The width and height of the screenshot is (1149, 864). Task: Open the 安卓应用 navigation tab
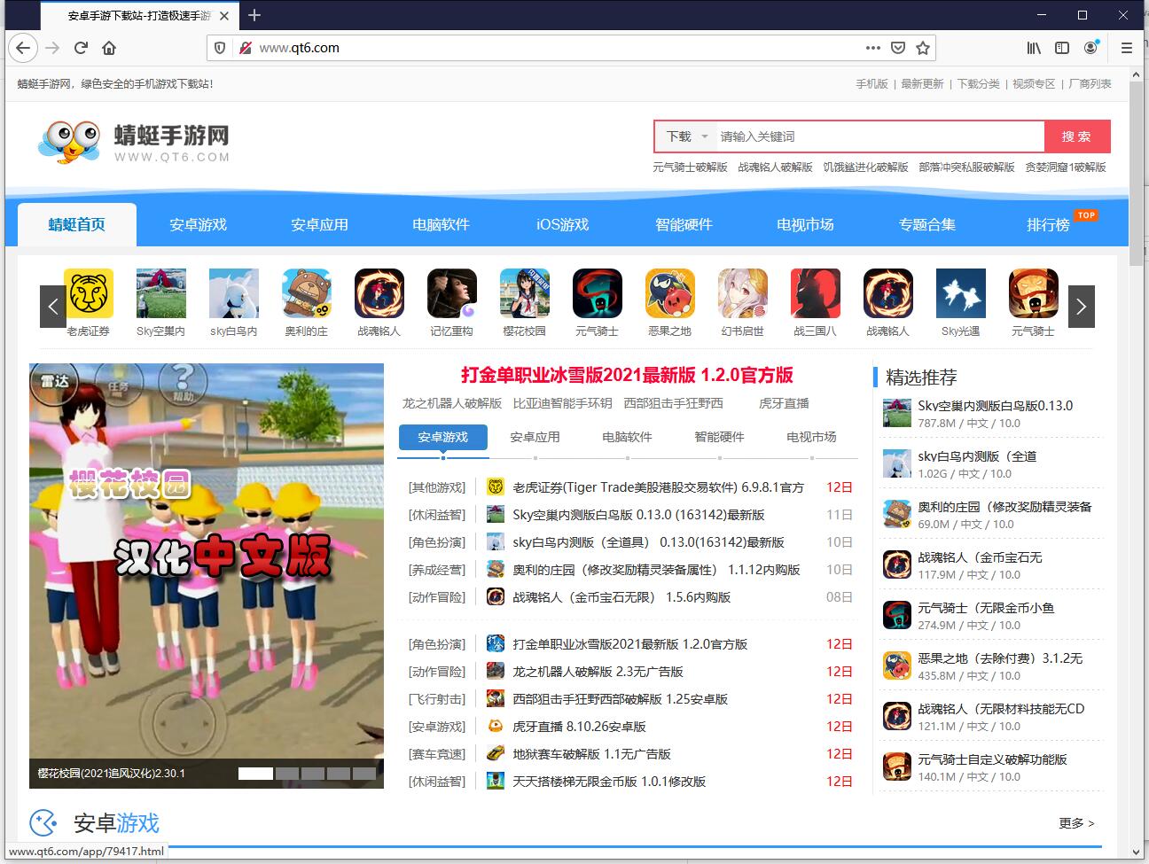click(320, 225)
